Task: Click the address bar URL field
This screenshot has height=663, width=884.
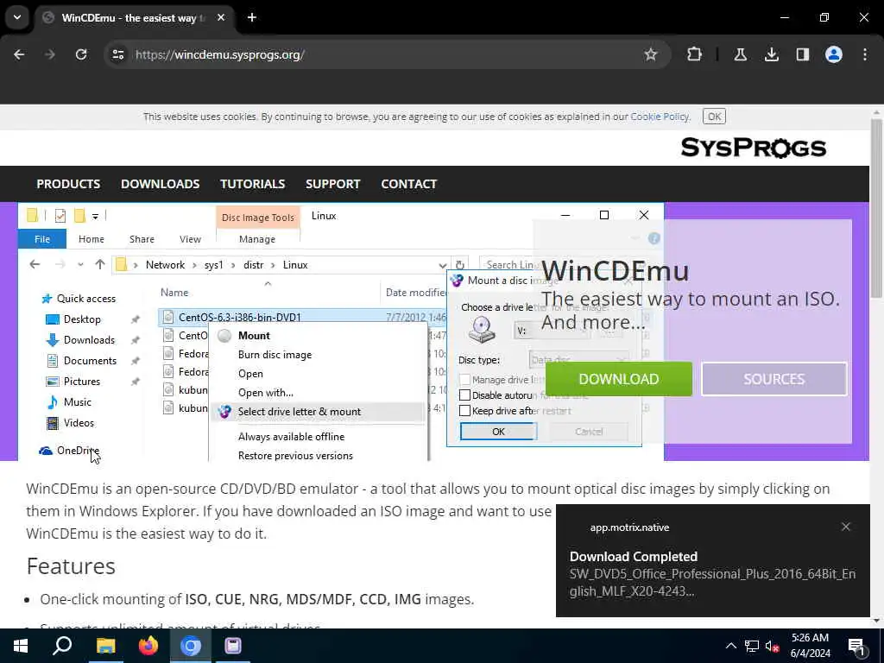Action: click(386, 54)
